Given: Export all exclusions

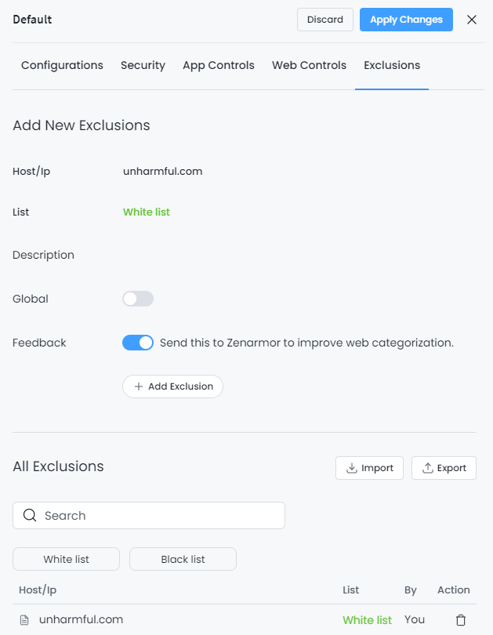Looking at the screenshot, I should point(444,468).
